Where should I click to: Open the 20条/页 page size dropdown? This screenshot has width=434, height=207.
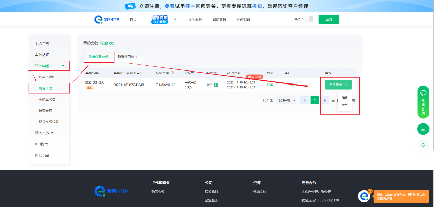[287, 100]
